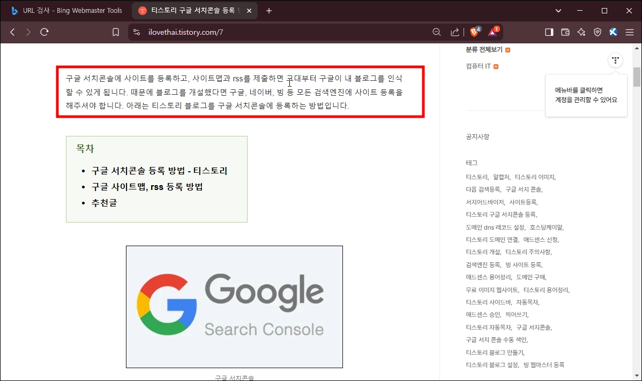Launch Leo AI assistant sparkle icon
The image size is (642, 381).
pyautogui.click(x=581, y=32)
